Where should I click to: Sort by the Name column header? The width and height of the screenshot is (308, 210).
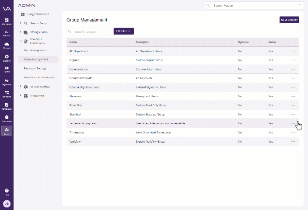point(73,42)
